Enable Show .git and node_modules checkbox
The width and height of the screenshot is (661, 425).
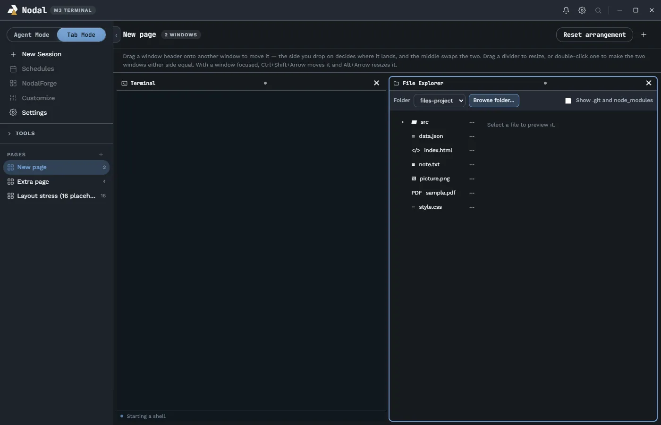coord(568,101)
